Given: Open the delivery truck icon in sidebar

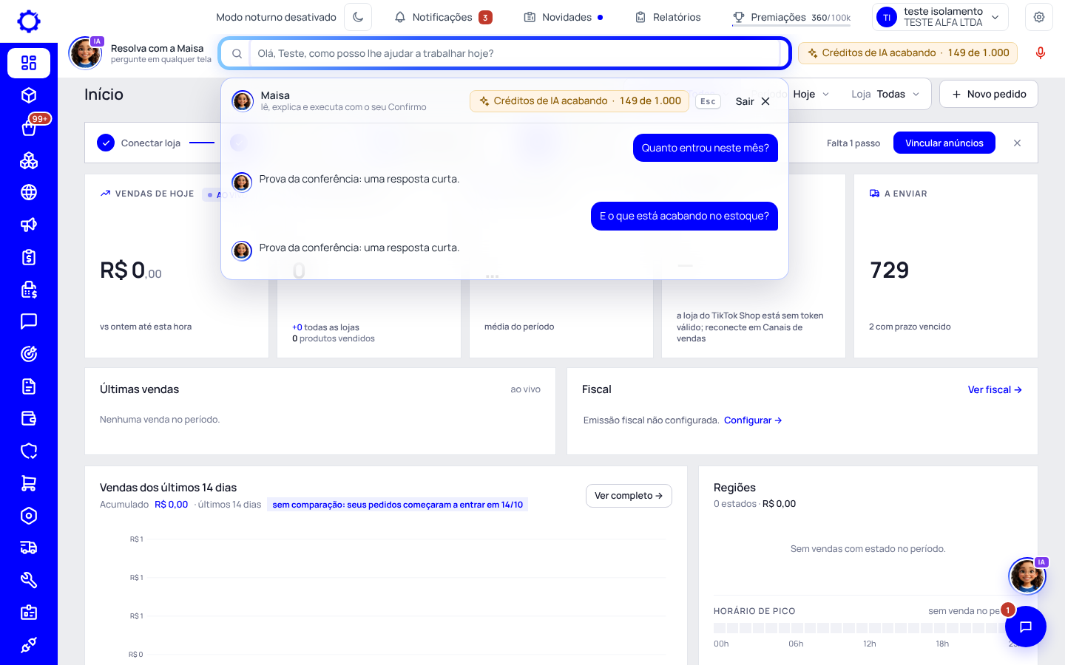Looking at the screenshot, I should click(29, 548).
